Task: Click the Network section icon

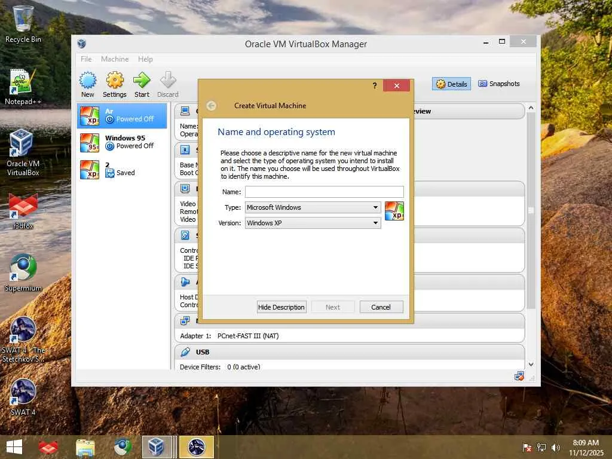Action: (185, 321)
